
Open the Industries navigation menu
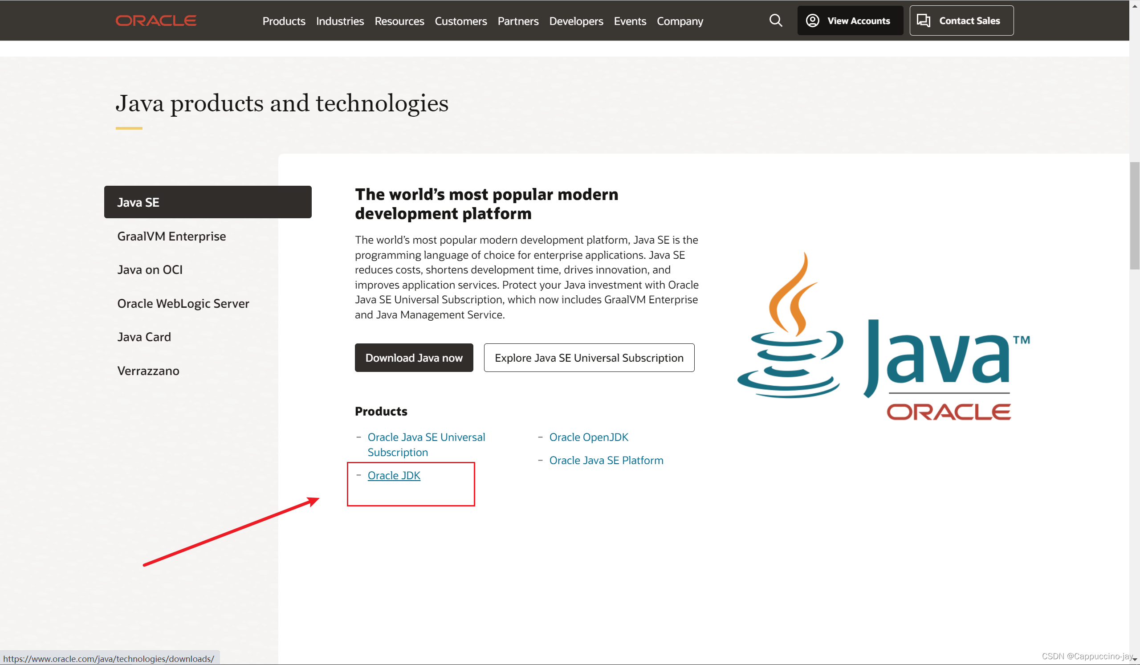coord(340,21)
